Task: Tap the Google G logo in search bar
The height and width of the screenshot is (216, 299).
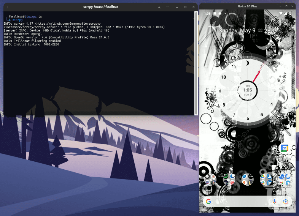Action: 208,201
